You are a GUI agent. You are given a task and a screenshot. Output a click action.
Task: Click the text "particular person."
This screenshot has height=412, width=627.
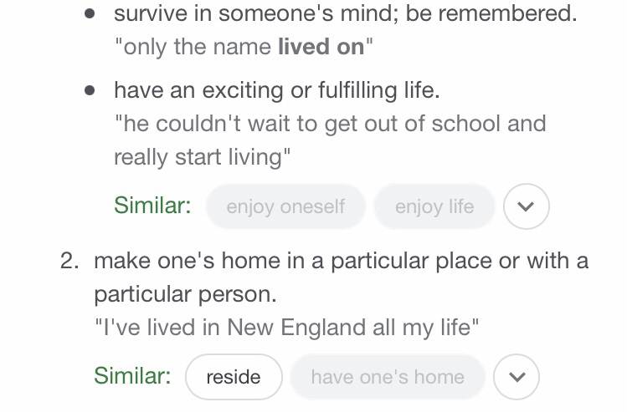(185, 295)
